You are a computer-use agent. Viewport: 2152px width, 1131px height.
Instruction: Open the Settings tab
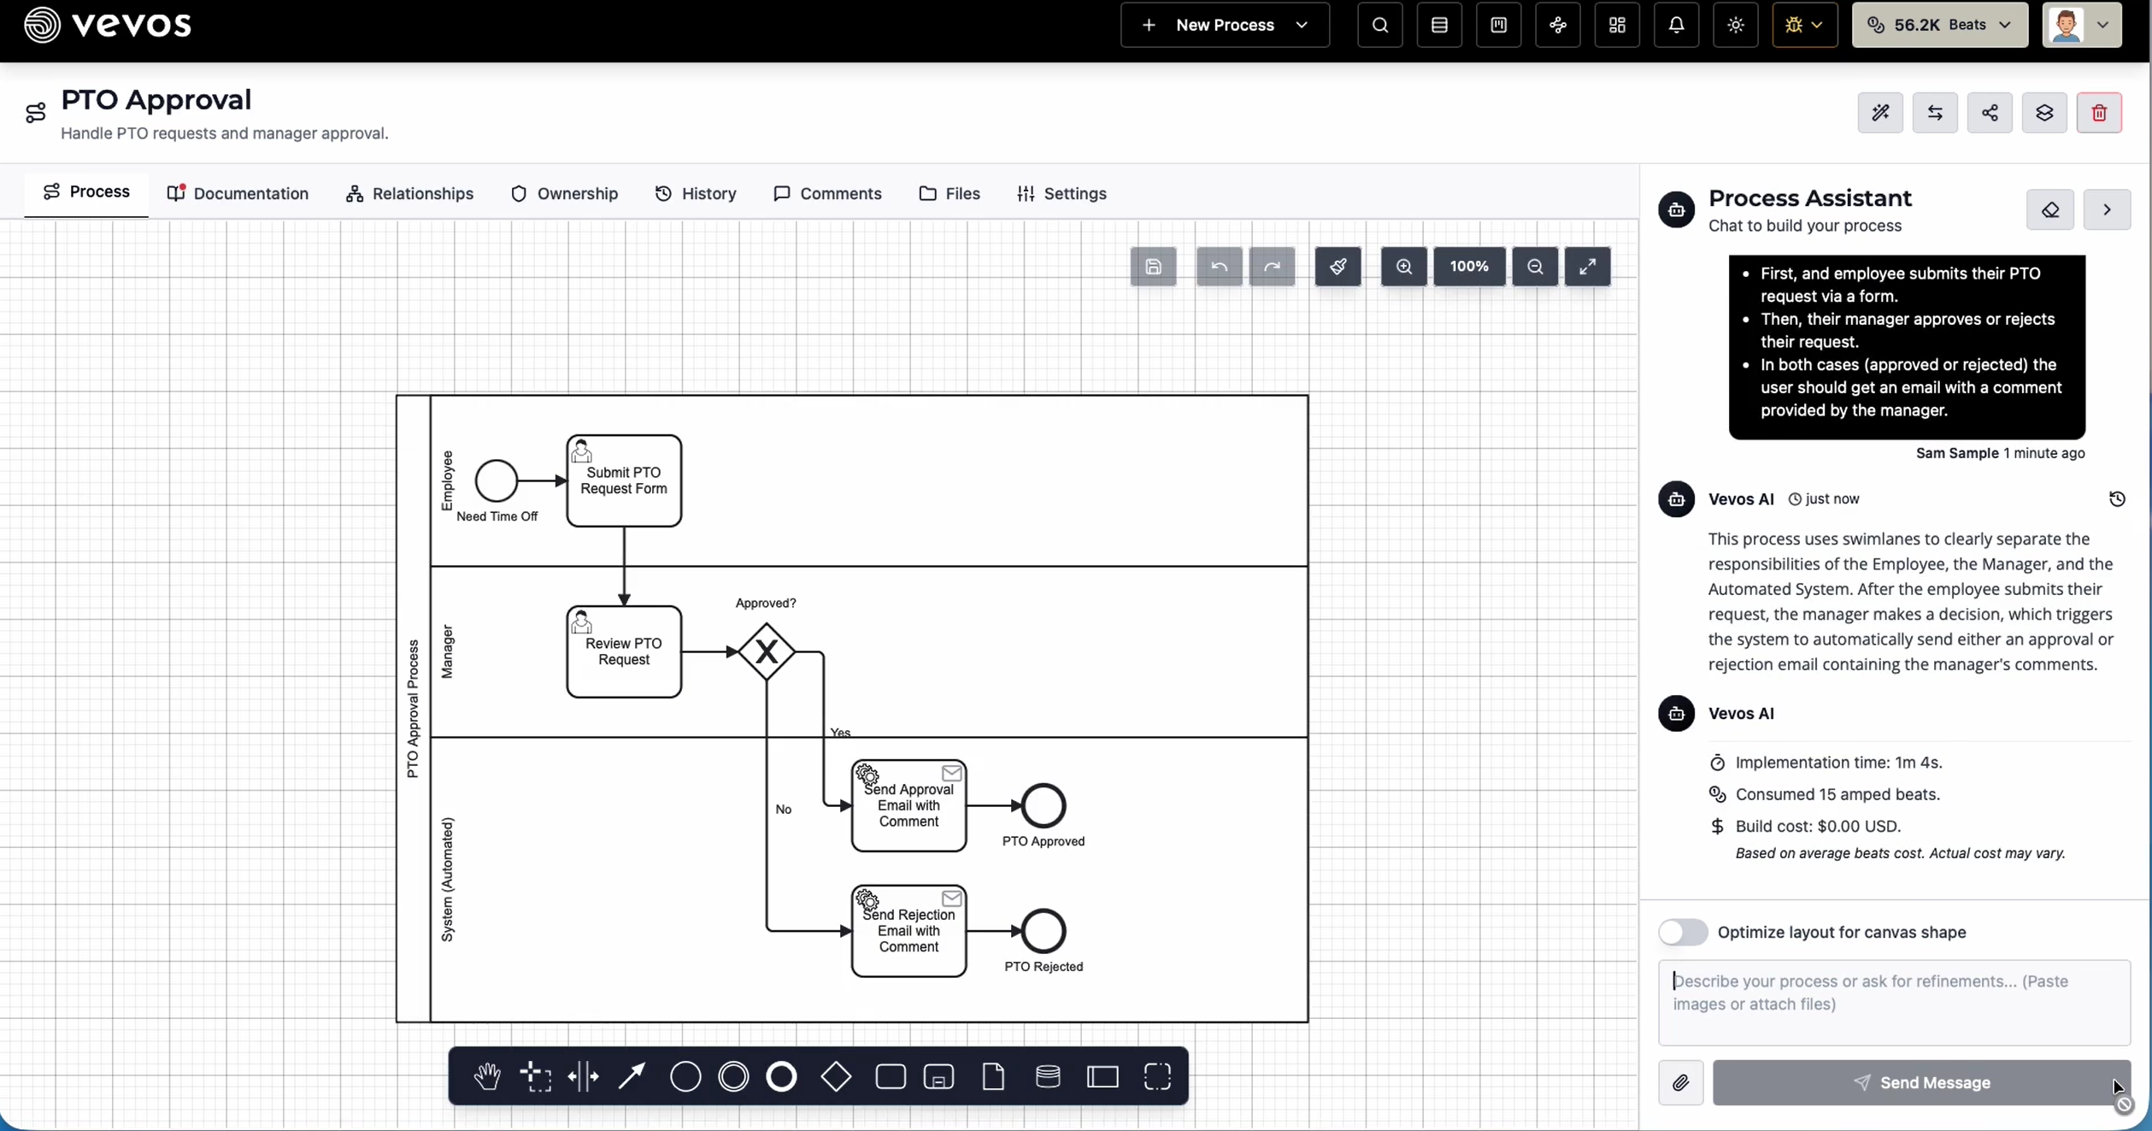pos(1061,194)
